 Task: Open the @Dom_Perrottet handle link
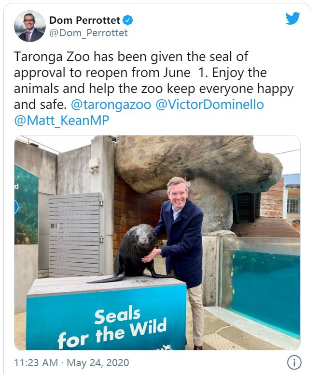(88, 33)
